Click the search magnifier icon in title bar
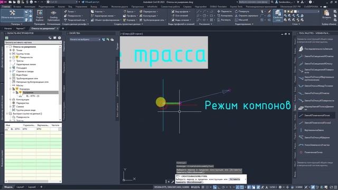The width and height of the screenshot is (338, 190). coord(273,2)
